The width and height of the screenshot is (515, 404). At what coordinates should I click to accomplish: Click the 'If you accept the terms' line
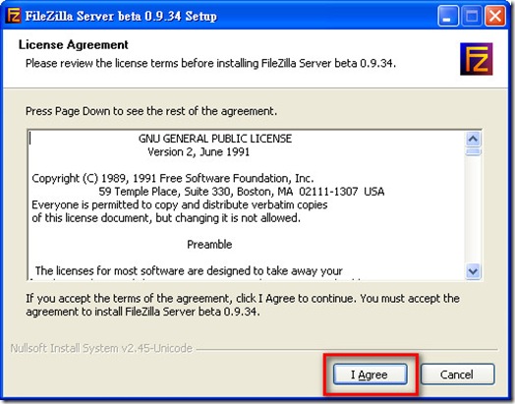[243, 299]
